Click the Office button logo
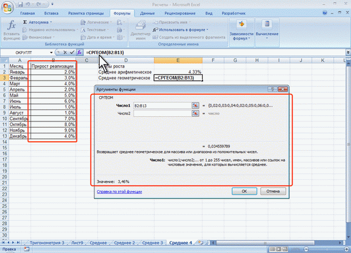This screenshot has width=351, height=253. (x=7, y=7)
